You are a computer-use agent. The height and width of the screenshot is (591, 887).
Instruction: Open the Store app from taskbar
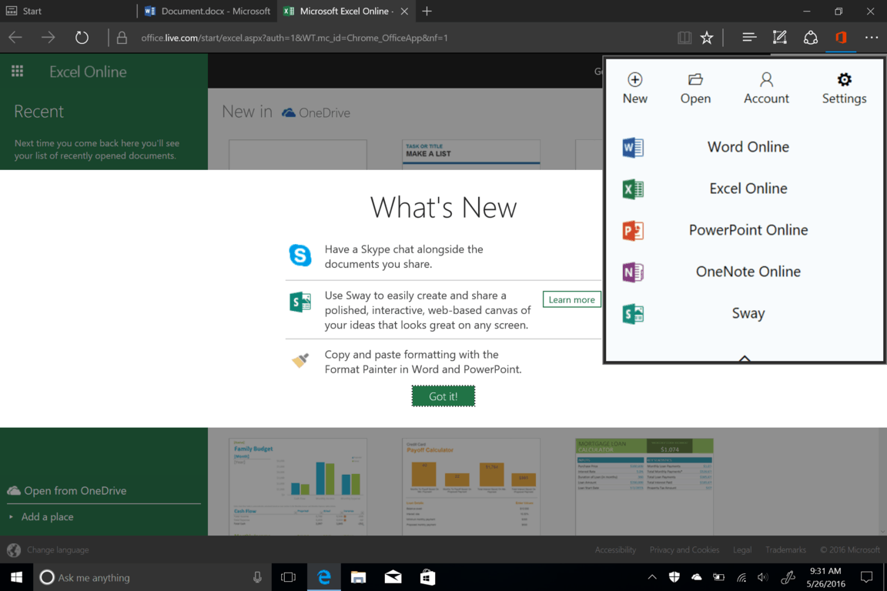point(427,577)
